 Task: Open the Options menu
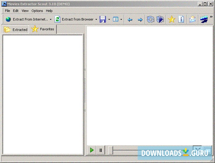coord(37,11)
